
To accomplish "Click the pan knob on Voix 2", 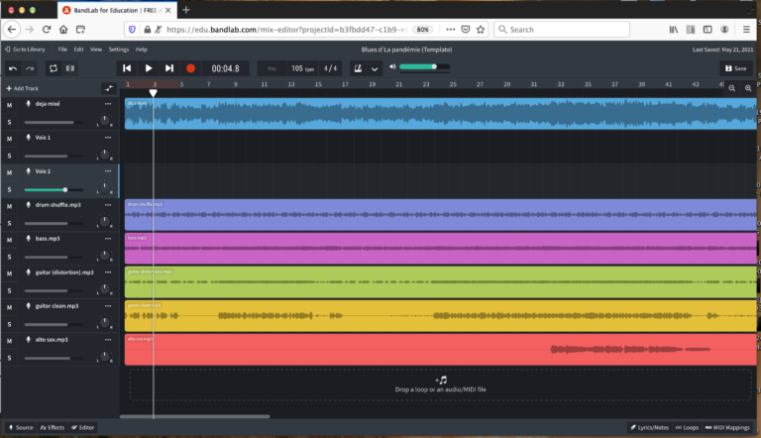I will [x=104, y=189].
